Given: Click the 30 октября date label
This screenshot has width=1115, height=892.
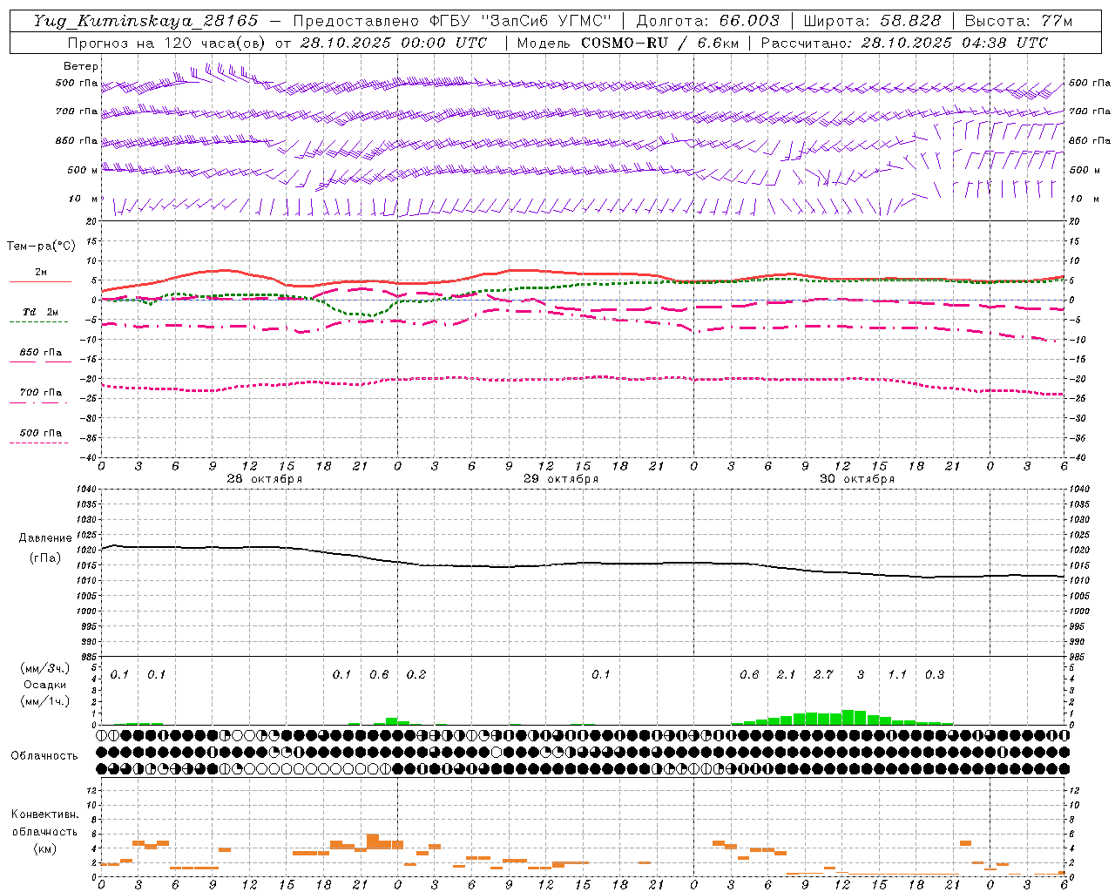Looking at the screenshot, I should pos(857,479).
